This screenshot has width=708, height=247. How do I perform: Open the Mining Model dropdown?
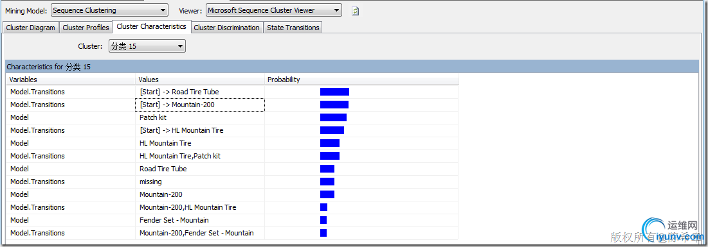(x=109, y=10)
